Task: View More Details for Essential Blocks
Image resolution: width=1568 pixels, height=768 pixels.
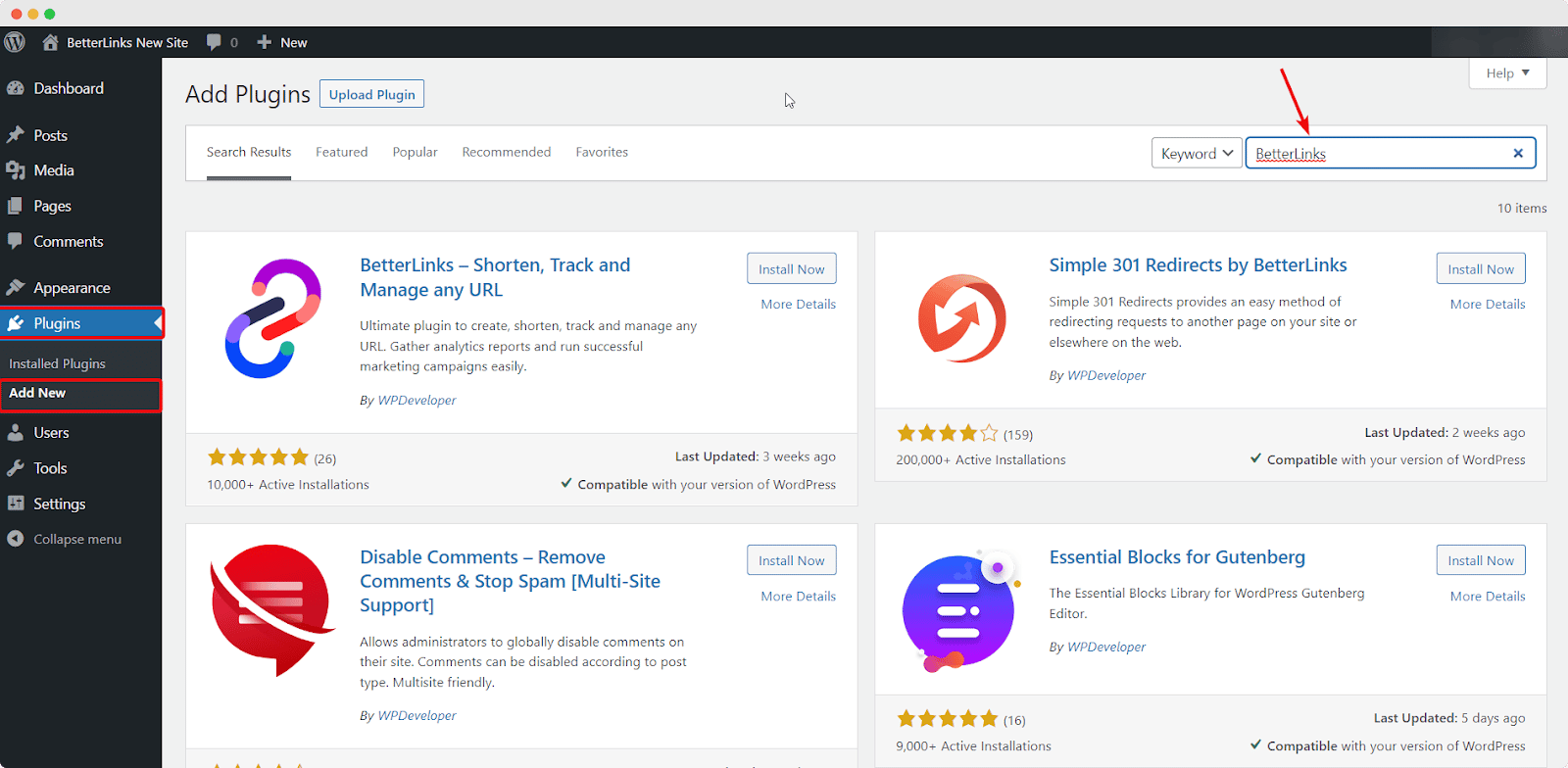Action: point(1488,596)
